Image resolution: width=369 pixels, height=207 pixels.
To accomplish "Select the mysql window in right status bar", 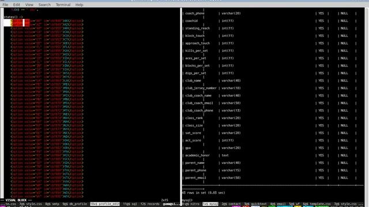I will [x=210, y=204].
